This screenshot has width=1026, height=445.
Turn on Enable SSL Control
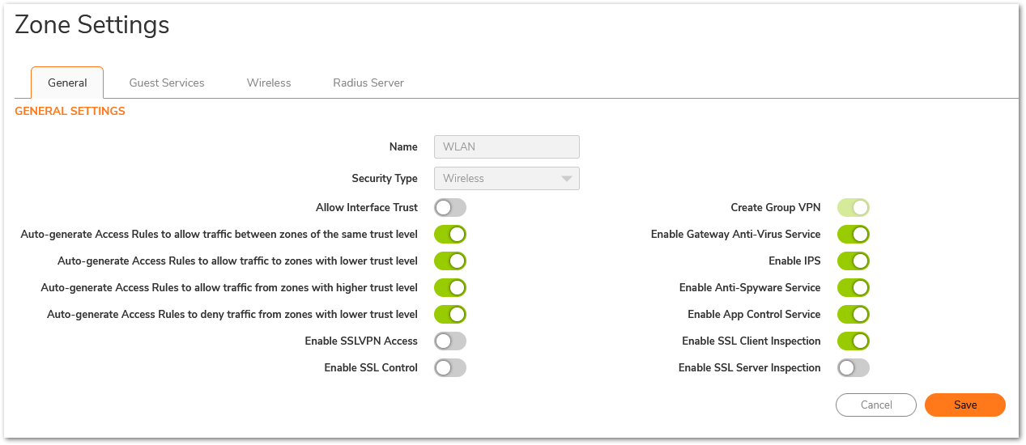[450, 368]
